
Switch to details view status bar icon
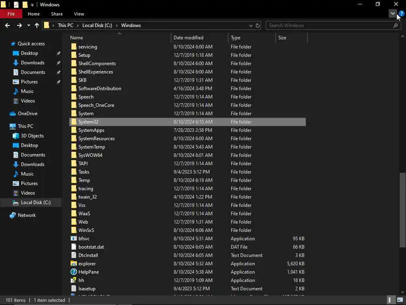(391, 300)
